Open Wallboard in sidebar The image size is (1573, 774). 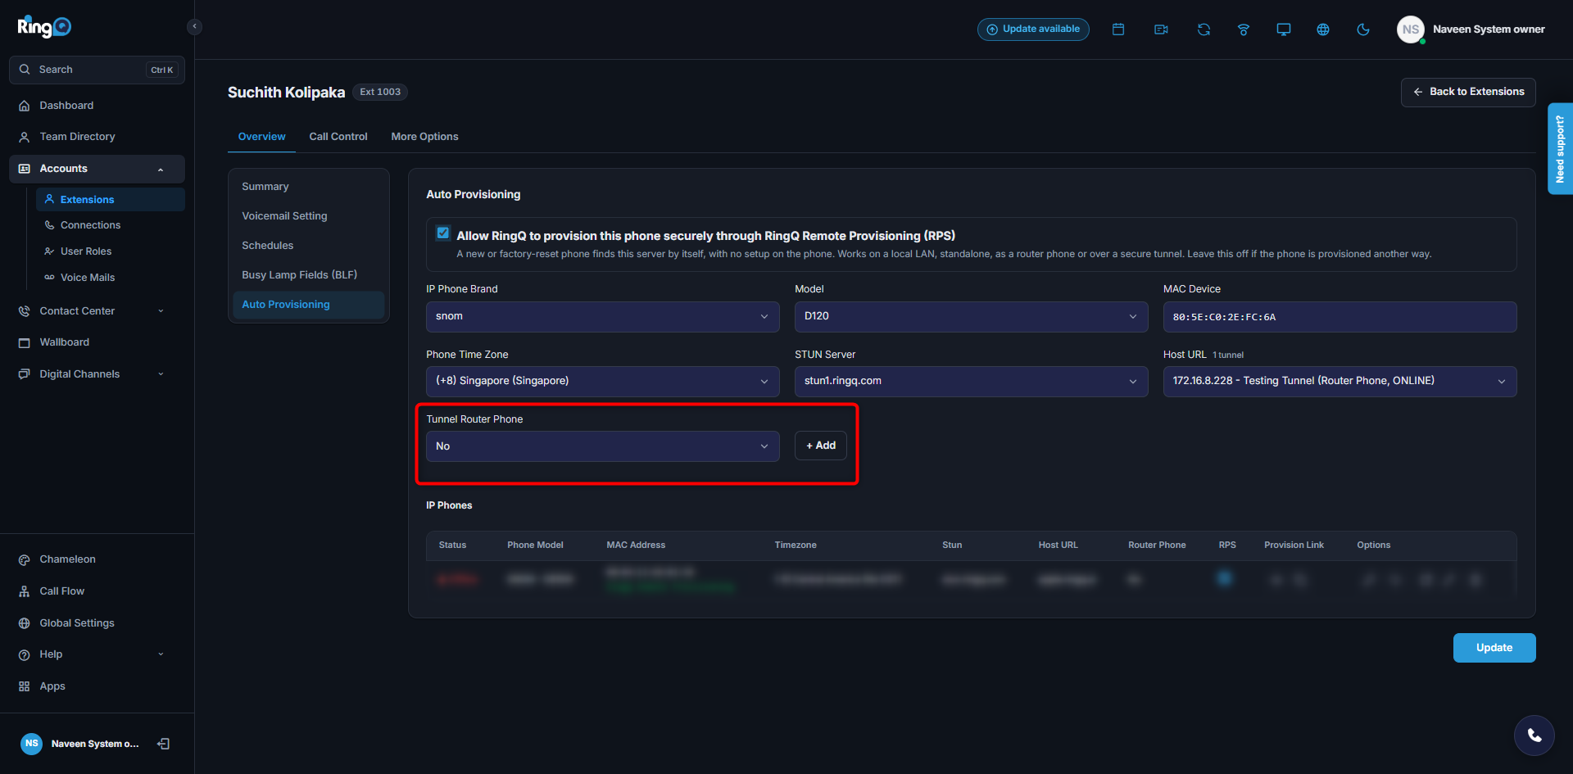pos(97,342)
